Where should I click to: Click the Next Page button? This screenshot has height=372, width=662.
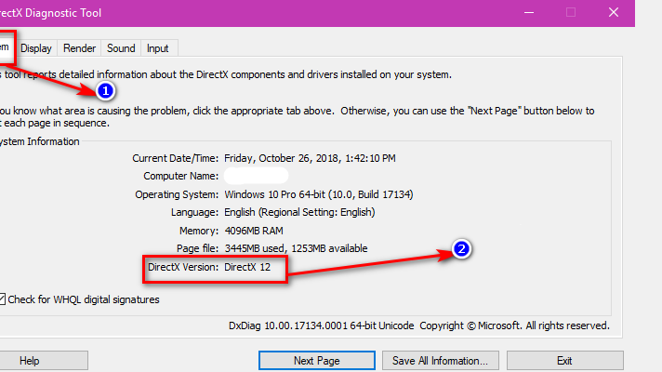[317, 361]
